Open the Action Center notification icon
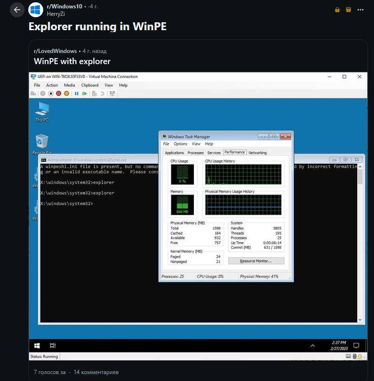This screenshot has height=381, width=374. pos(356,346)
